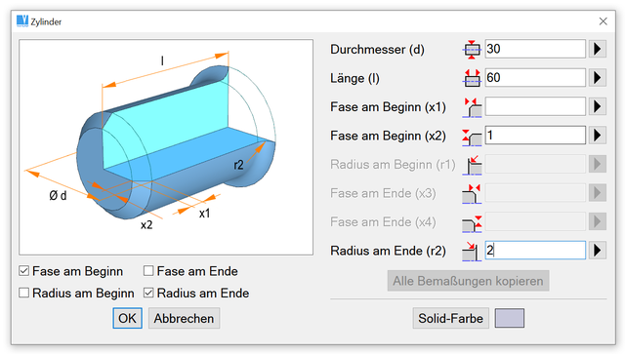Expand arrow next to Radius am Ende field
625x354 pixels.
(597, 251)
